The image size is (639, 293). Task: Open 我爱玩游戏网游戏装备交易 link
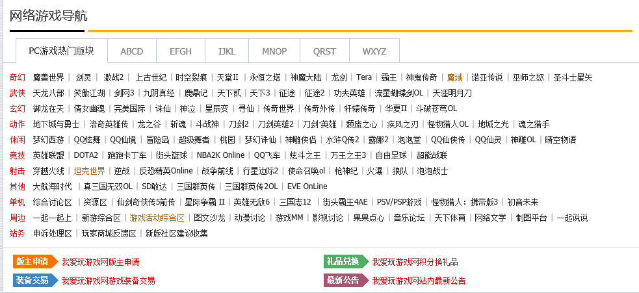coord(108,281)
